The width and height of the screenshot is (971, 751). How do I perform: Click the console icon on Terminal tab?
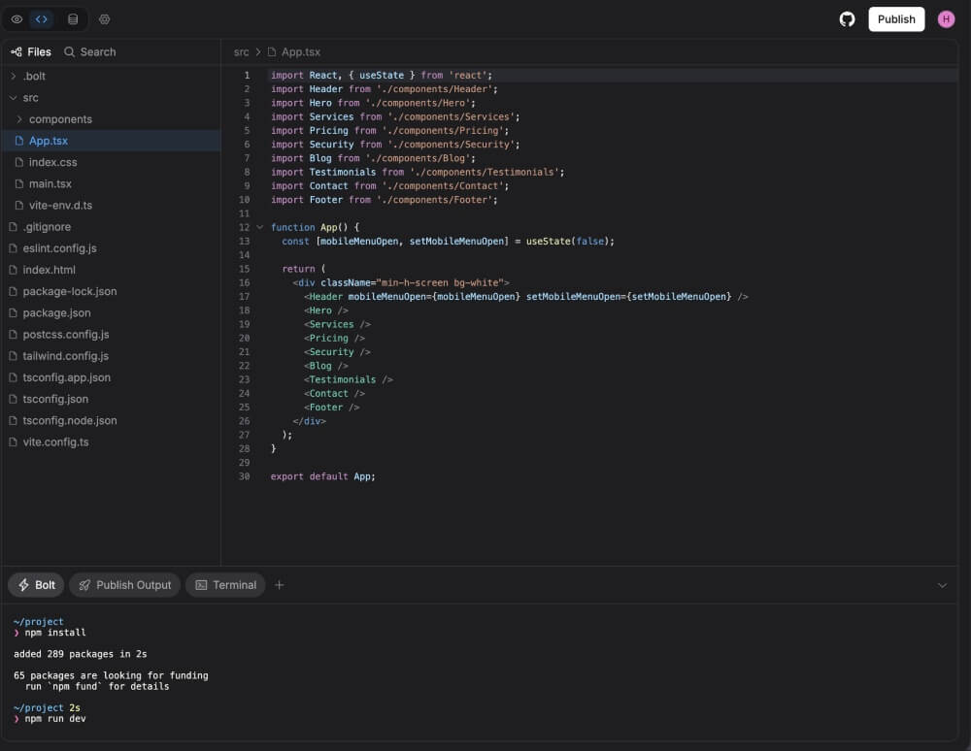click(201, 585)
